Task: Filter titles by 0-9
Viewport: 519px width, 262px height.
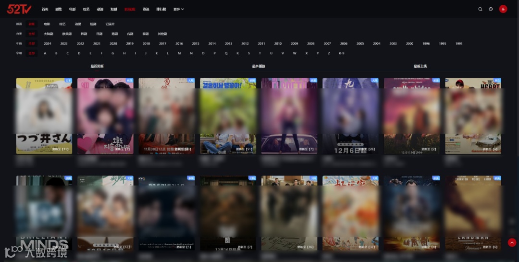Action: coord(342,53)
